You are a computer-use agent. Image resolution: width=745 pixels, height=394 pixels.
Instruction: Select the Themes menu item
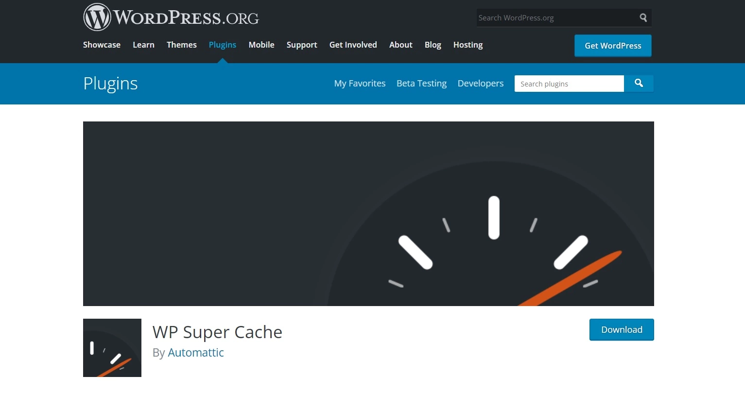click(181, 45)
